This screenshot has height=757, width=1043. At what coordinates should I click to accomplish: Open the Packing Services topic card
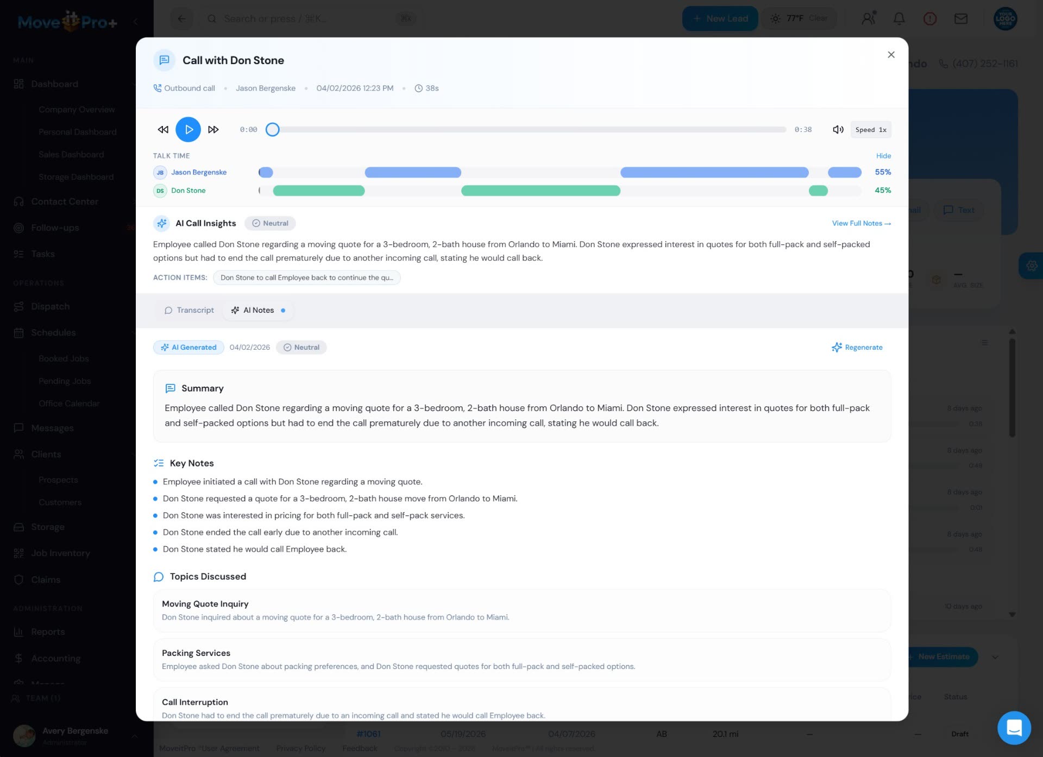click(x=522, y=659)
